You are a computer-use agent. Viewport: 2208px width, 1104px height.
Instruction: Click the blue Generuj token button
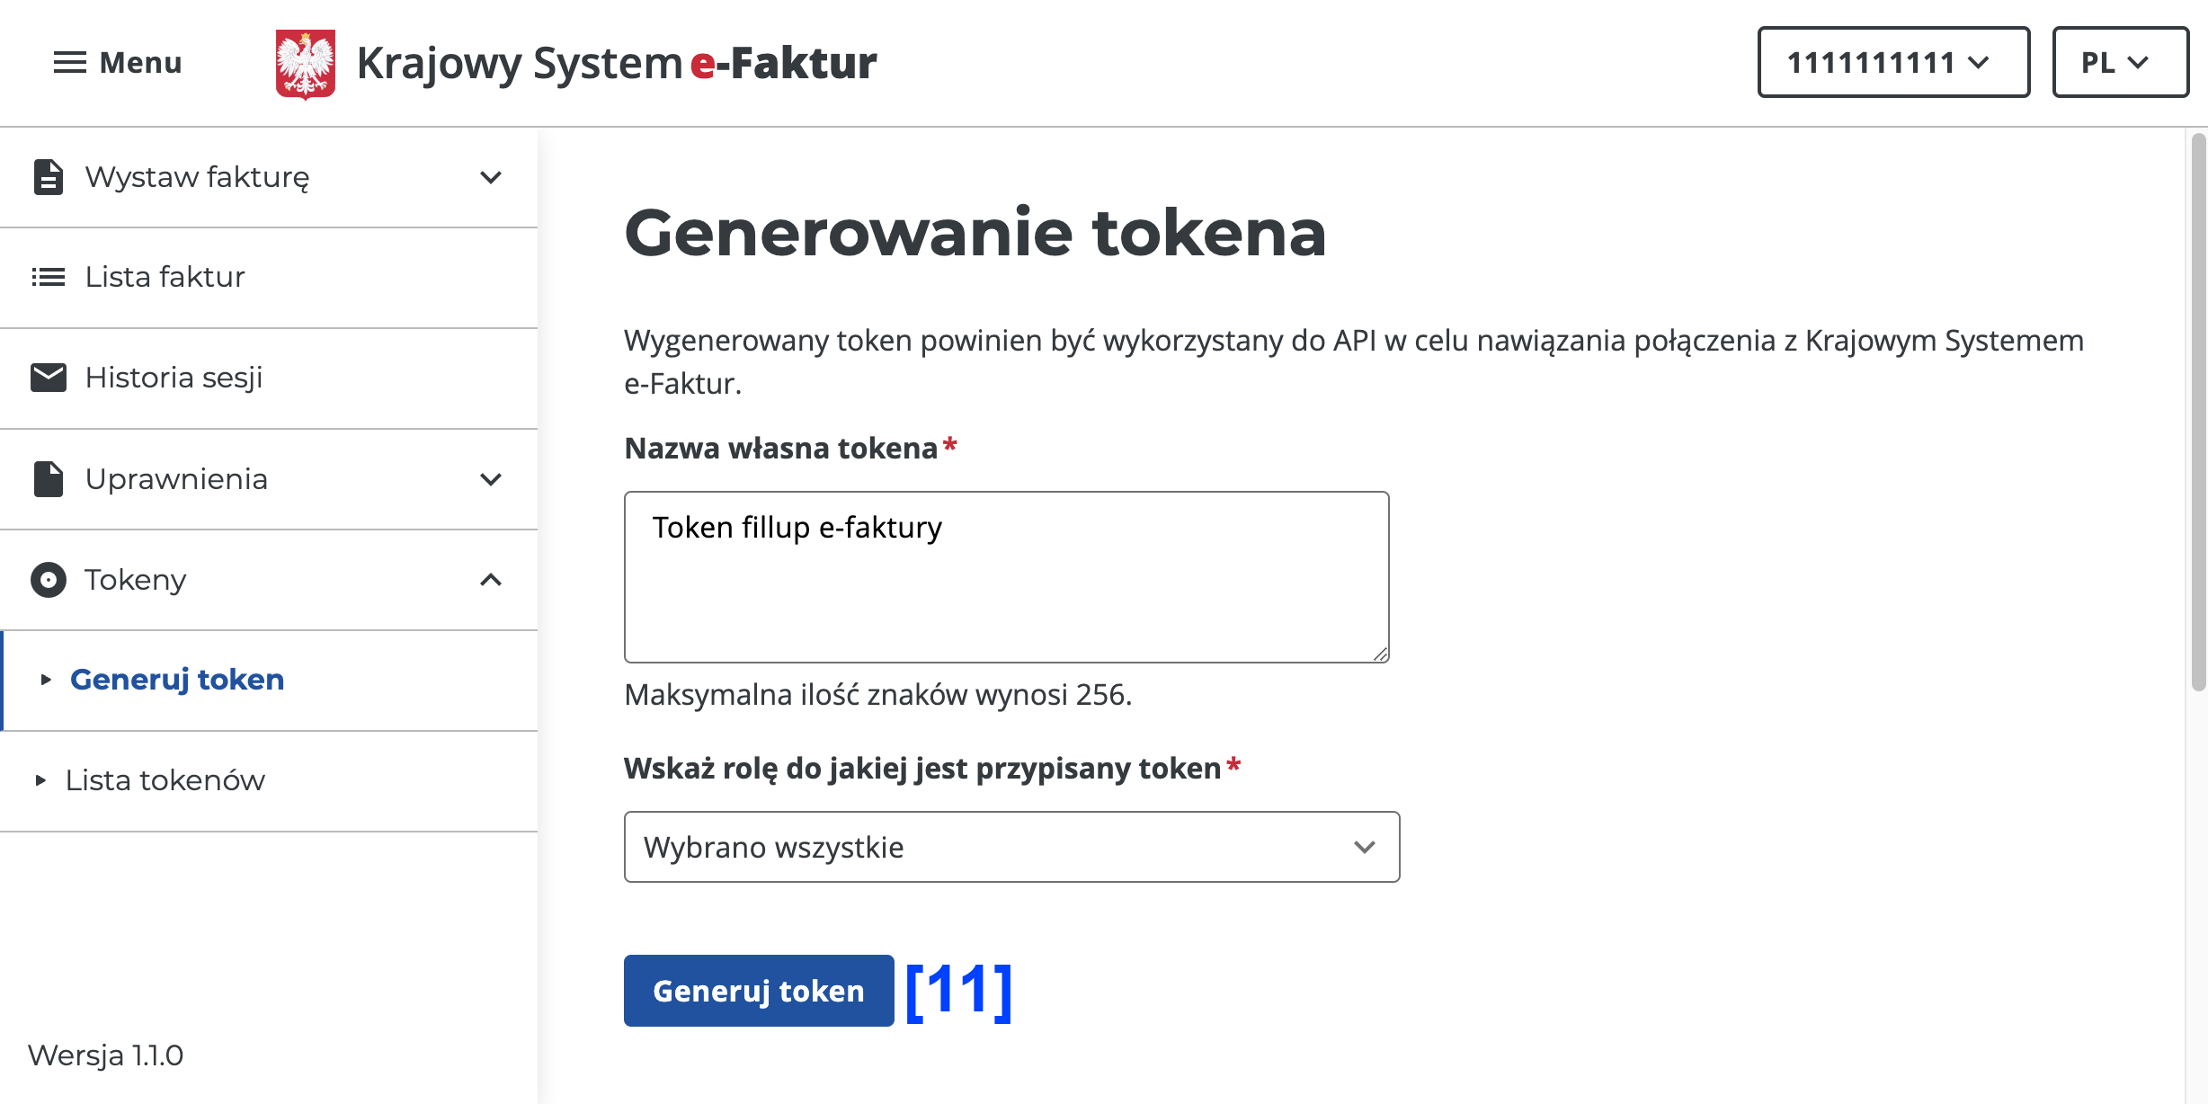pyautogui.click(x=759, y=991)
